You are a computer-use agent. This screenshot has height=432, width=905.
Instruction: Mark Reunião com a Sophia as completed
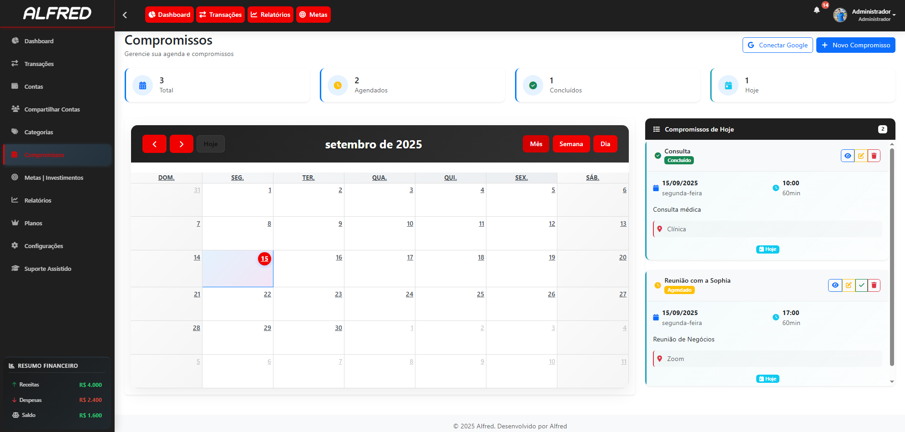click(x=861, y=285)
